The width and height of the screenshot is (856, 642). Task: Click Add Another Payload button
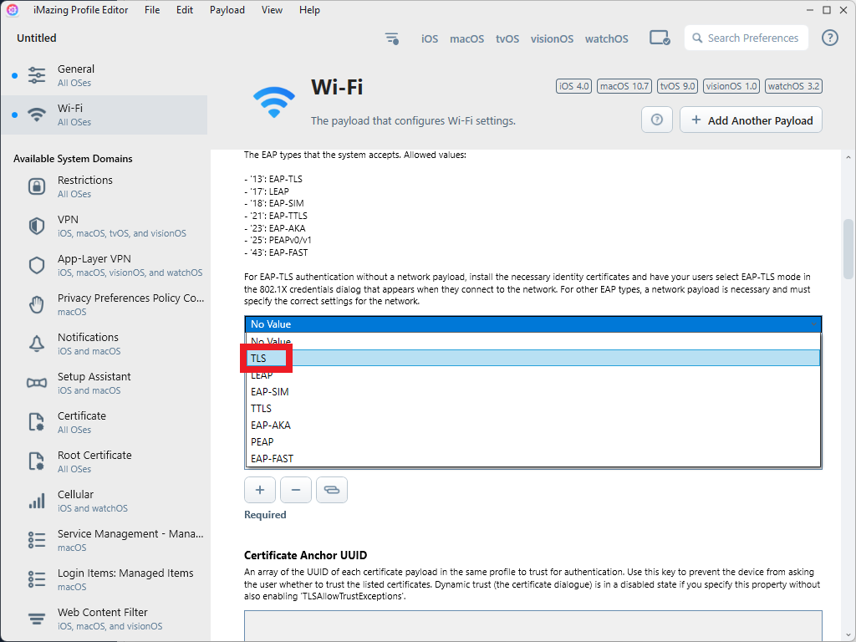click(x=752, y=120)
